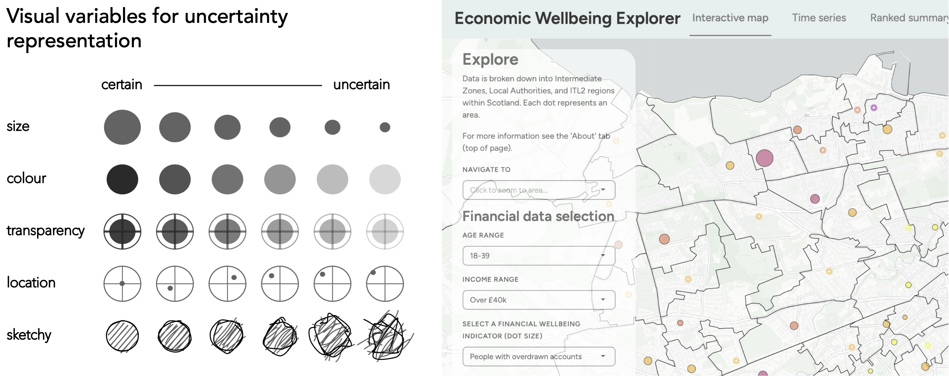
Task: Switch to the Time series tab
Action: click(818, 18)
